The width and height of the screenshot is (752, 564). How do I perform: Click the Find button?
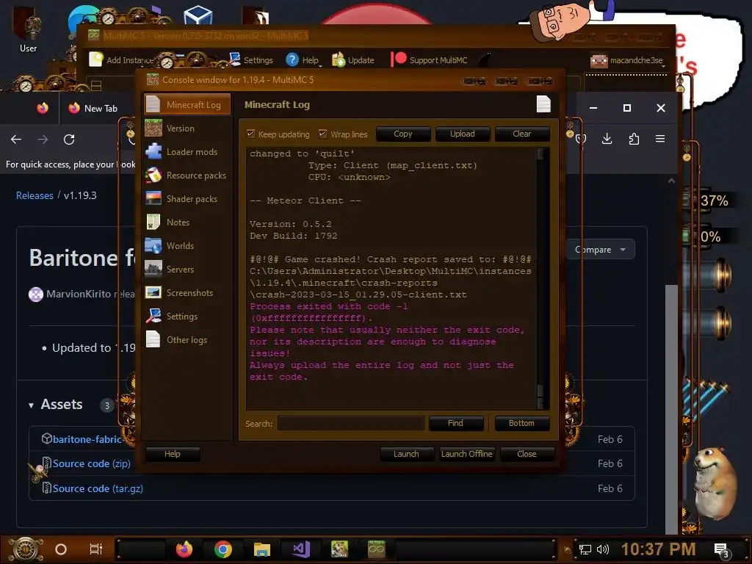455,423
